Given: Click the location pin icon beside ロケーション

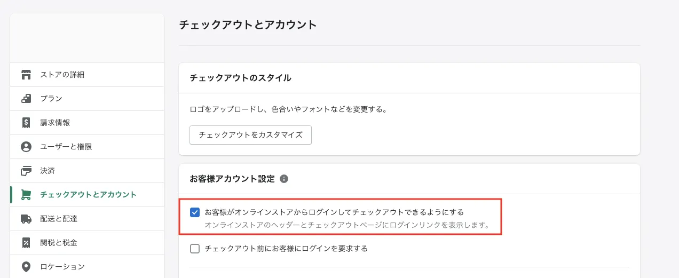Looking at the screenshot, I should (26, 267).
